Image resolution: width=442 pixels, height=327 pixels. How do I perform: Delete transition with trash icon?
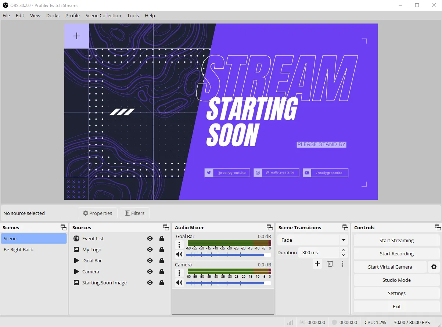tap(330, 264)
